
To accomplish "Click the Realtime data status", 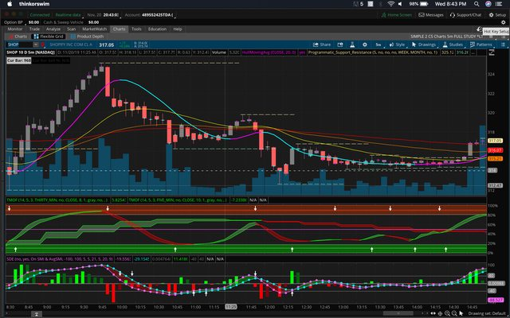I will pos(68,15).
